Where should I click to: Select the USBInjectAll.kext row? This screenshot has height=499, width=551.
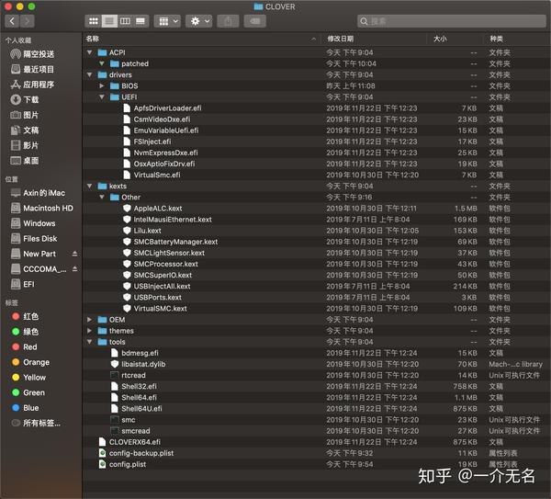click(316, 286)
